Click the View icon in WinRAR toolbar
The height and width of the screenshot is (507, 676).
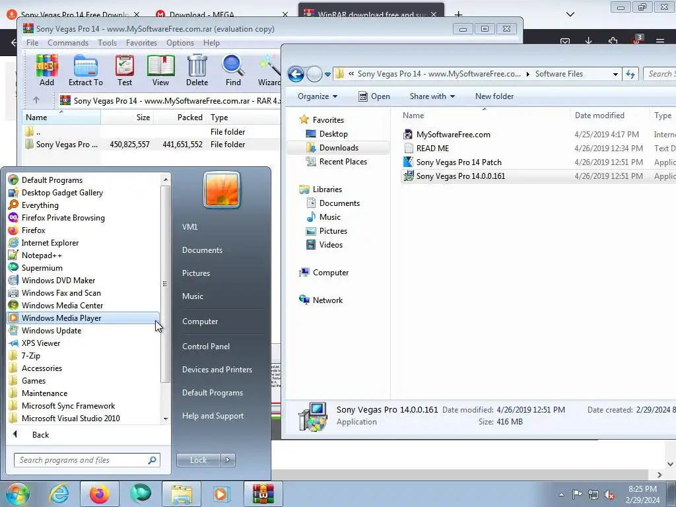(160, 71)
